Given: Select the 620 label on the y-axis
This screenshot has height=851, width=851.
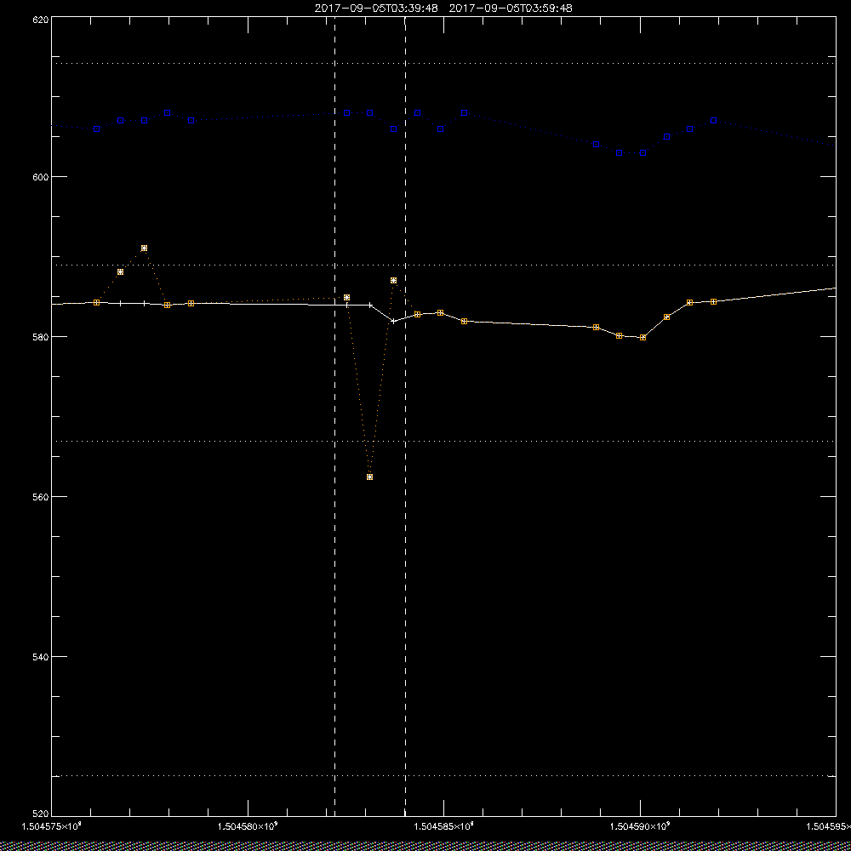Looking at the screenshot, I should 40,20.
